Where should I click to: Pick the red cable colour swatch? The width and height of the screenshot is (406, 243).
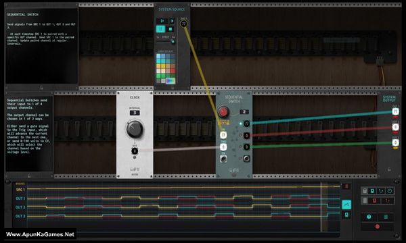(x=173, y=71)
